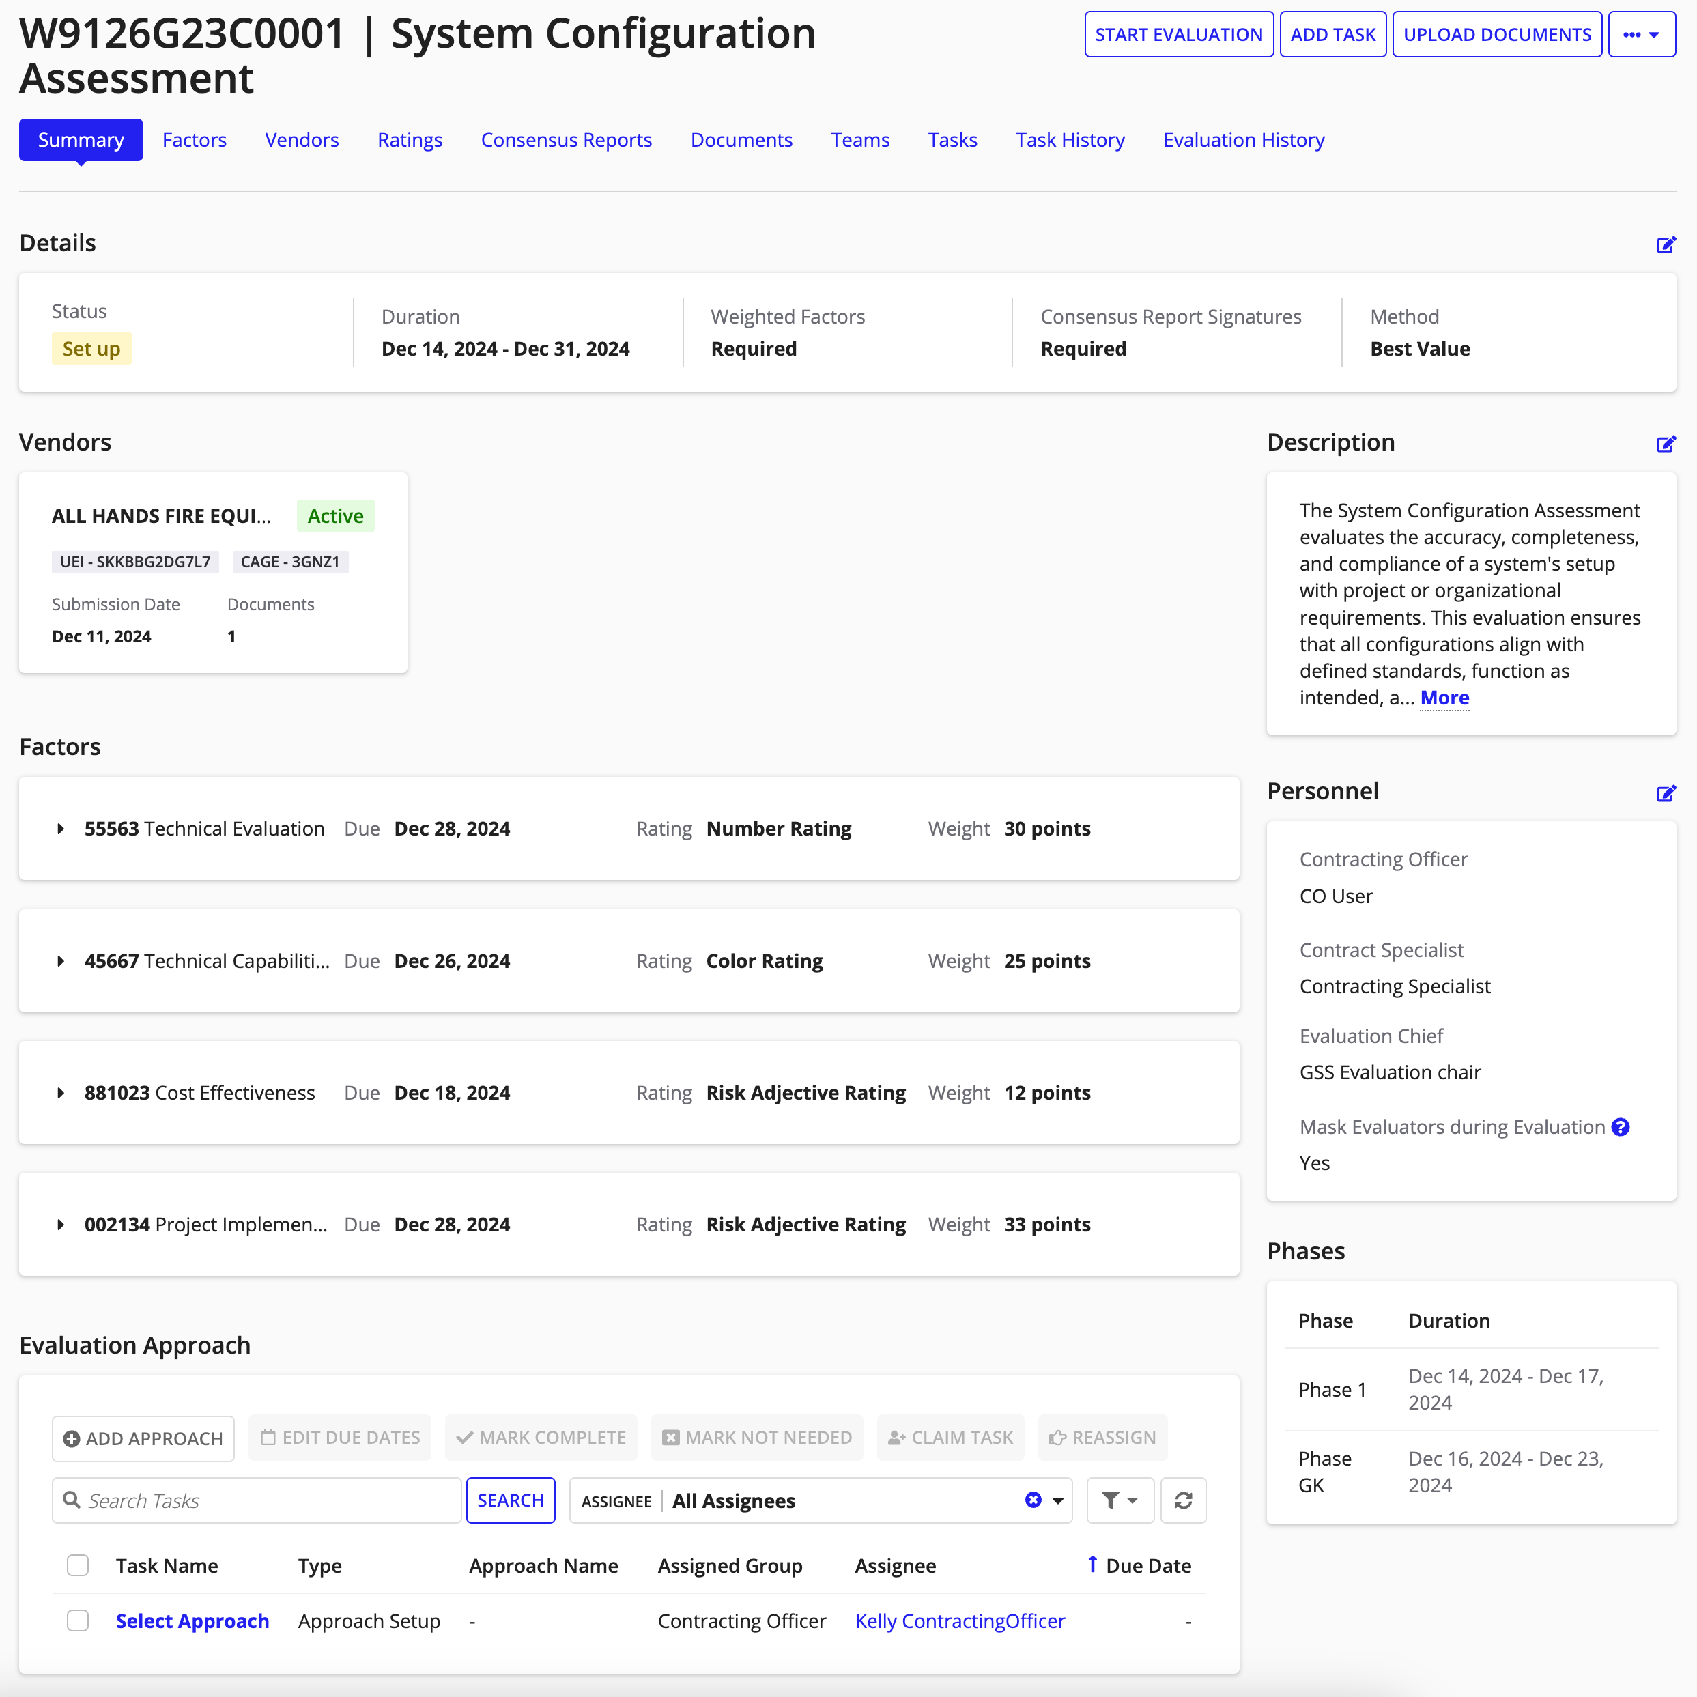Viewport: 1697px width, 1697px height.
Task: Click the Phase GK row
Action: pos(1470,1471)
